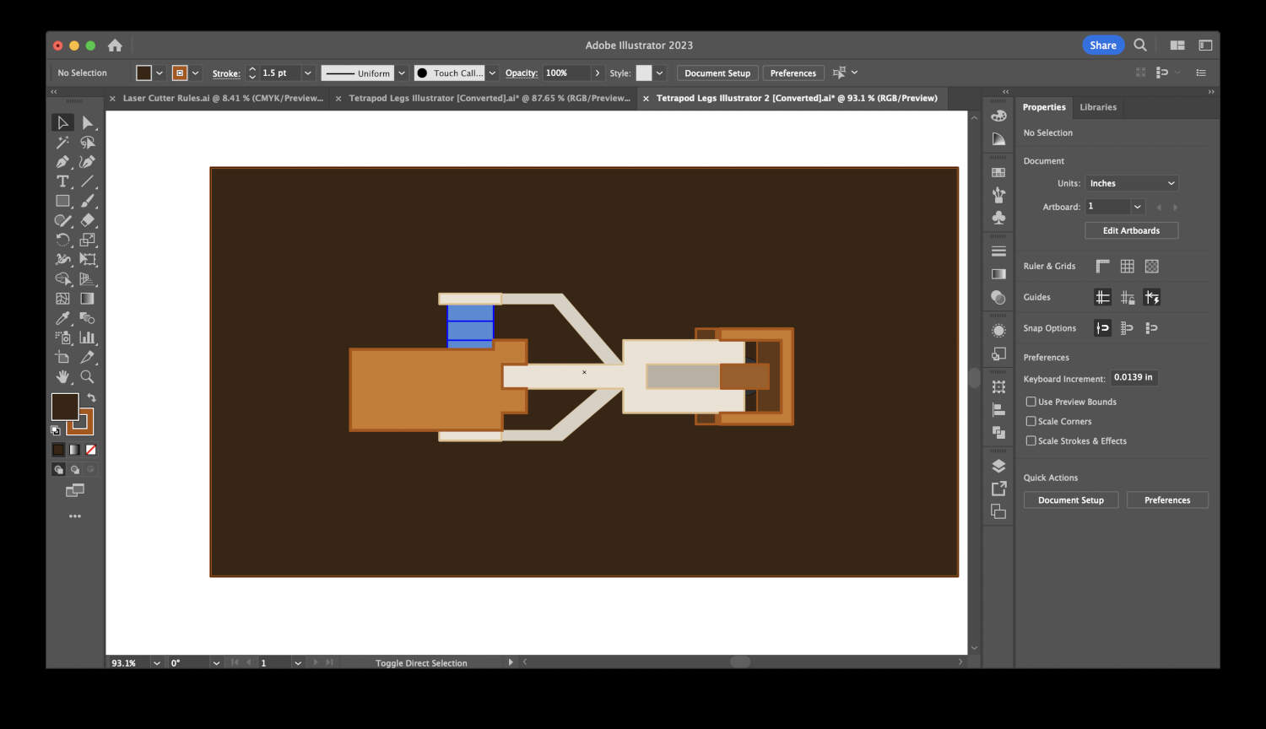Select the Pen tool

(x=62, y=162)
